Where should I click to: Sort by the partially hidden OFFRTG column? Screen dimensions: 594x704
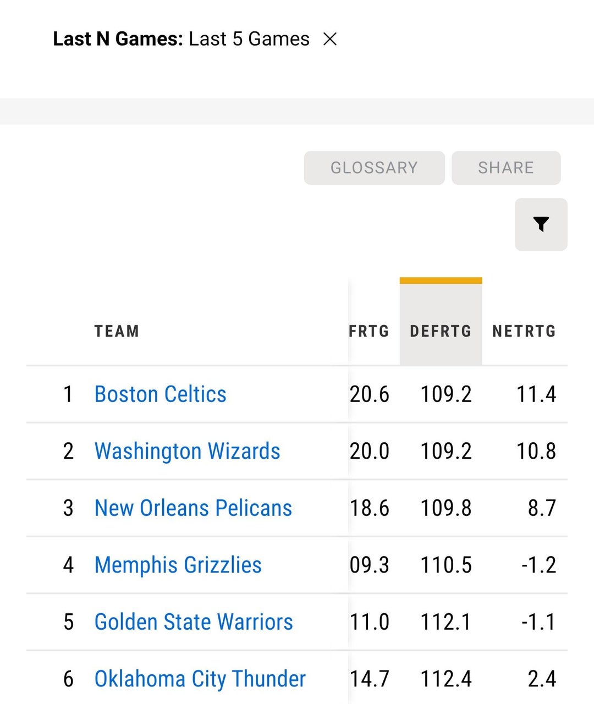[369, 331]
